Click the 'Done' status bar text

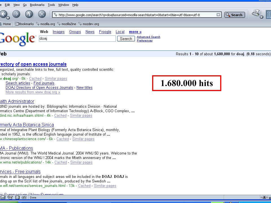click(33, 197)
